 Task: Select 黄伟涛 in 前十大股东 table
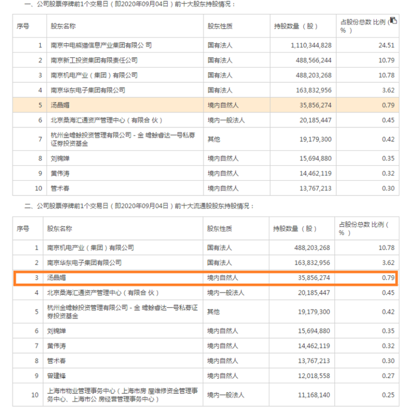(x=60, y=173)
